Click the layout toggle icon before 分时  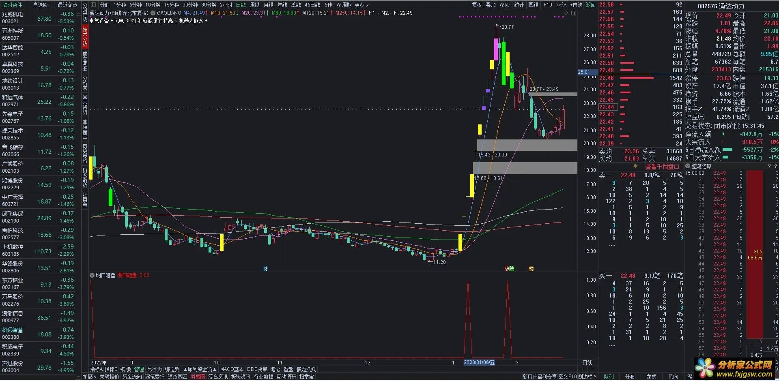click(93, 5)
